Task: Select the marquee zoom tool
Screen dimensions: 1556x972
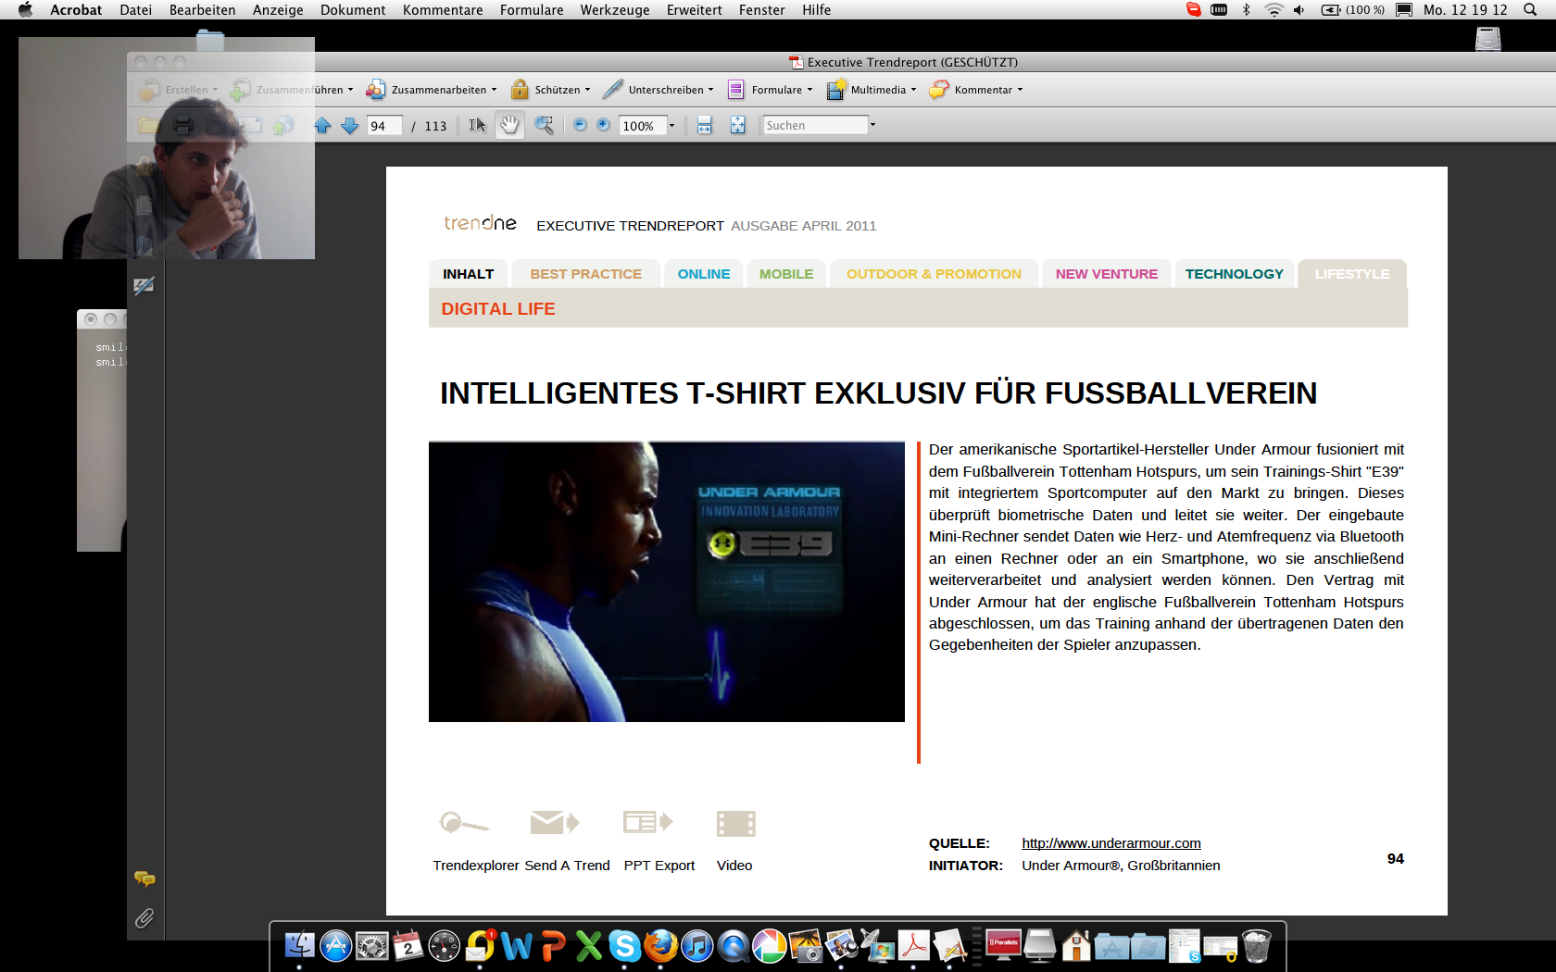Action: pos(544,125)
